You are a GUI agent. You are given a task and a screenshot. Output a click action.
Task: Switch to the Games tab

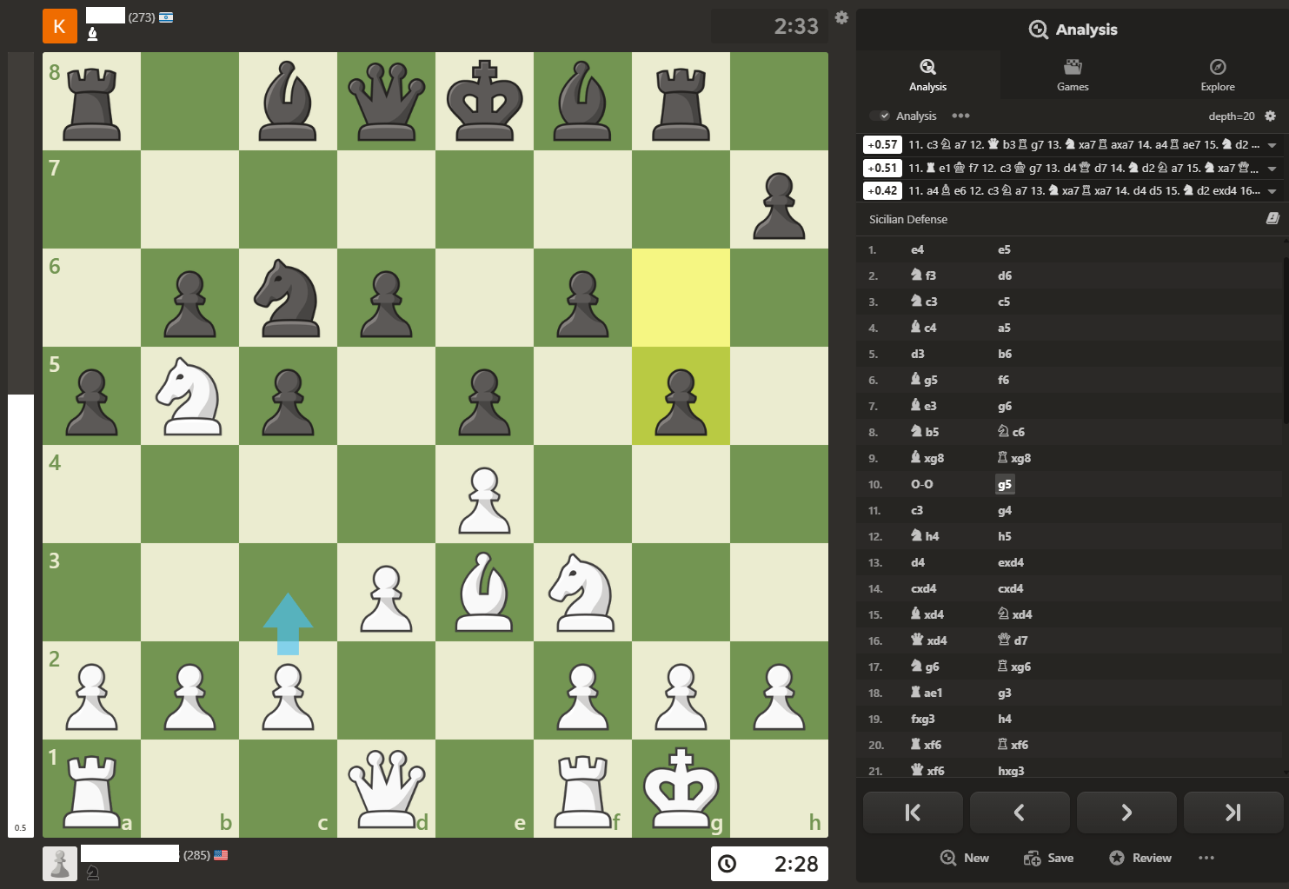(1073, 75)
